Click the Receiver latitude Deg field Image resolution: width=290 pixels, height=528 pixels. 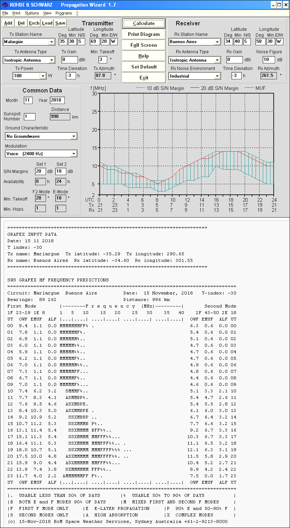tap(228, 42)
